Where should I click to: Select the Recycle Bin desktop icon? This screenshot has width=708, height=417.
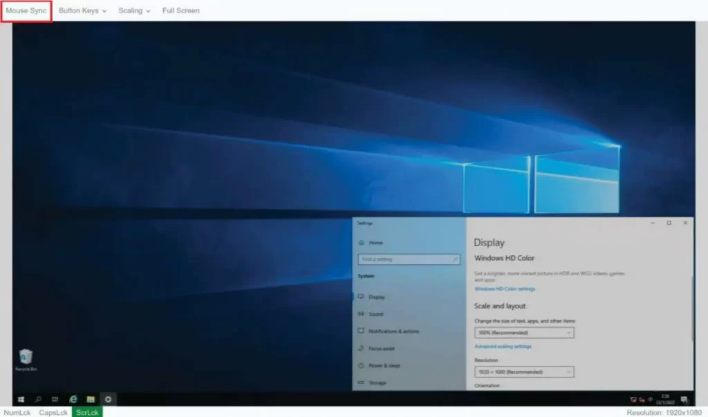click(26, 360)
